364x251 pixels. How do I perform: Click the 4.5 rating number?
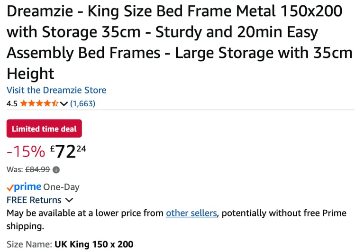click(x=12, y=103)
